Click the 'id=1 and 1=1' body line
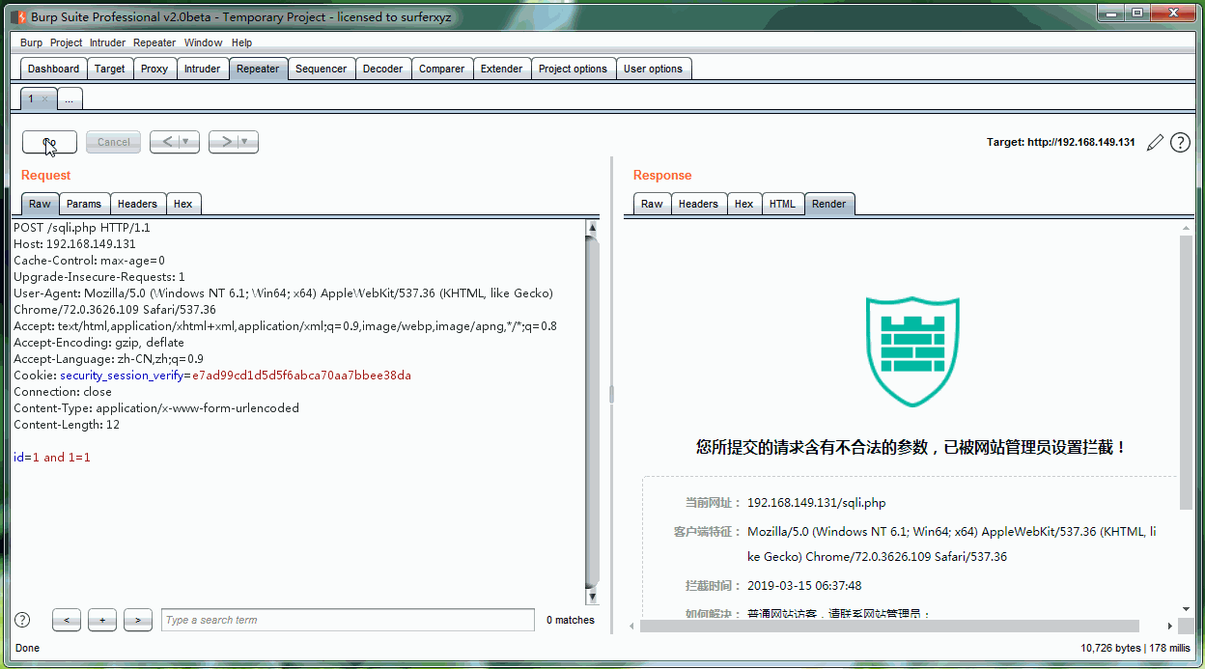This screenshot has width=1205, height=669. point(52,458)
